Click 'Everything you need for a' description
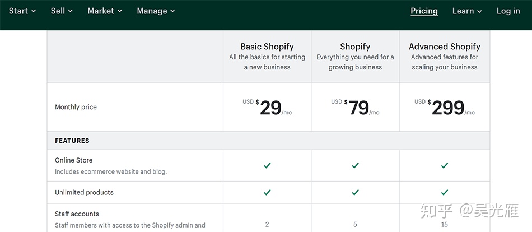 [x=355, y=57]
